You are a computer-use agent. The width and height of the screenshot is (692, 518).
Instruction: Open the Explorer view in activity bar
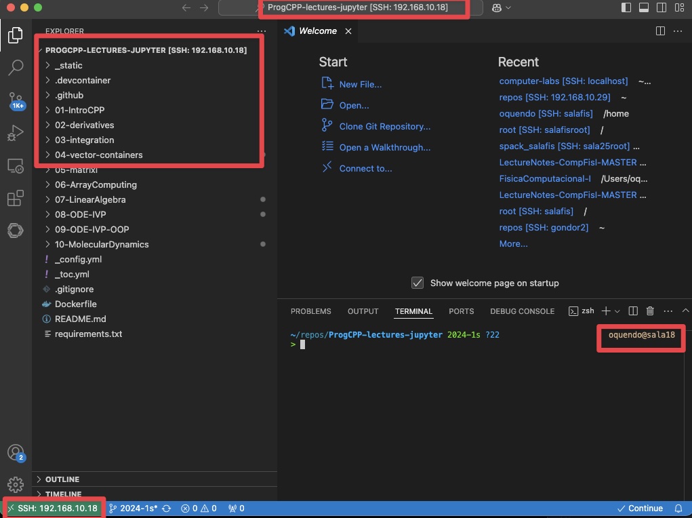pyautogui.click(x=16, y=35)
